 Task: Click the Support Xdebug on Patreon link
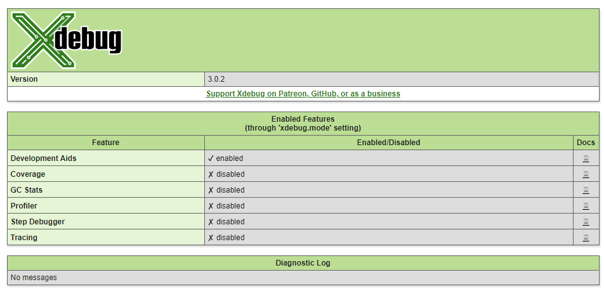click(x=303, y=94)
